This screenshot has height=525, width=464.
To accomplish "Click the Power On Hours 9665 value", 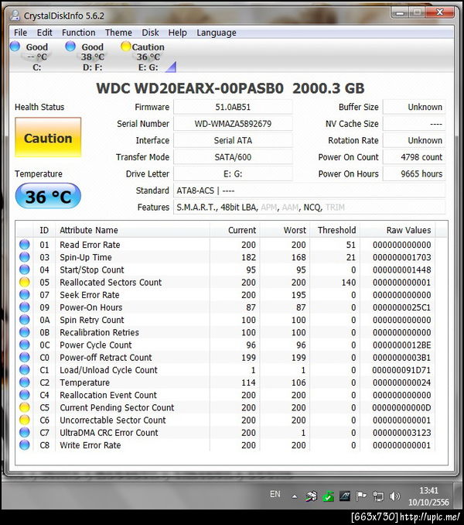I will tap(415, 174).
